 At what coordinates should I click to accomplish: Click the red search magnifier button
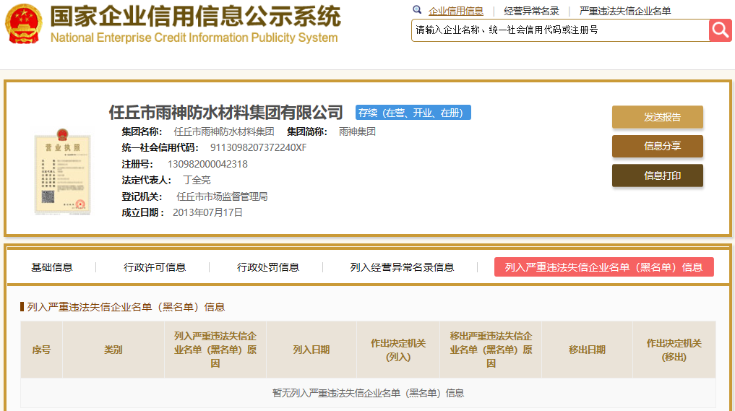coord(721,30)
